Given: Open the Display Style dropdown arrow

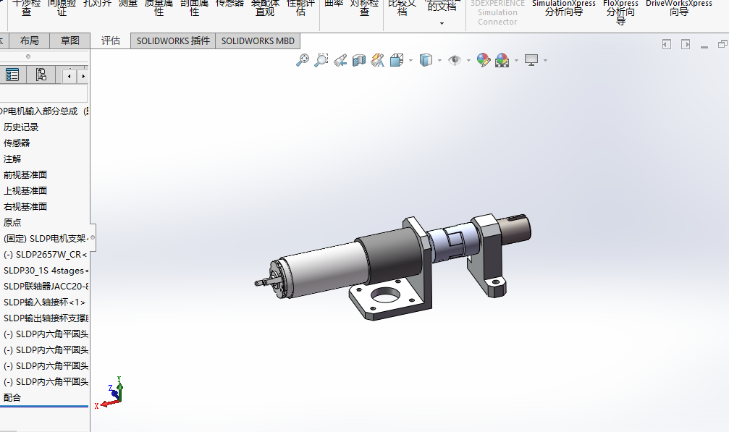Looking at the screenshot, I should [x=439, y=60].
